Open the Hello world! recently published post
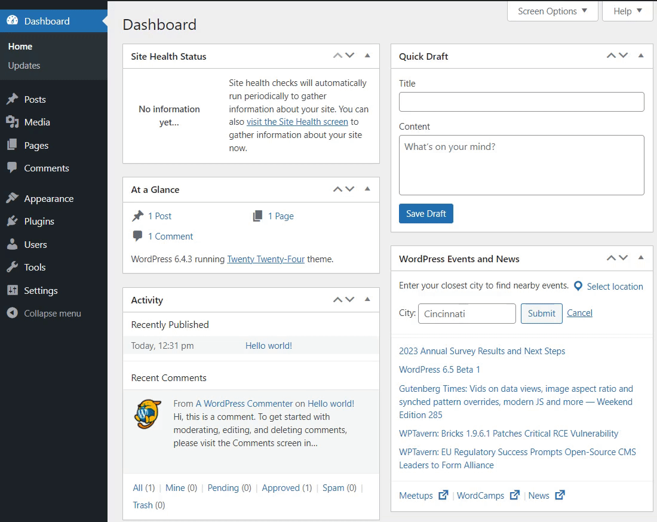 click(x=269, y=346)
